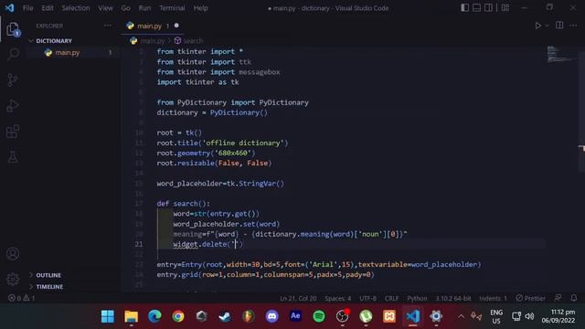The width and height of the screenshot is (585, 329).
Task: Open the Help menu
Action: pos(201,8)
